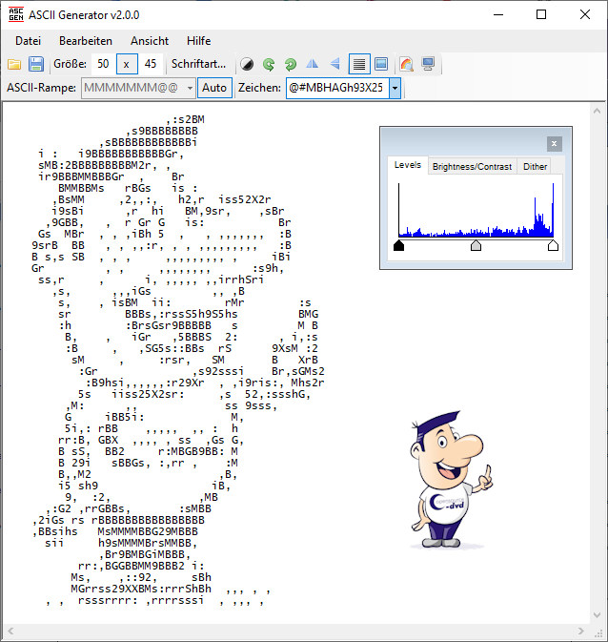The width and height of the screenshot is (608, 642).
Task: Click the monitor icon in the toolbar
Action: (428, 64)
